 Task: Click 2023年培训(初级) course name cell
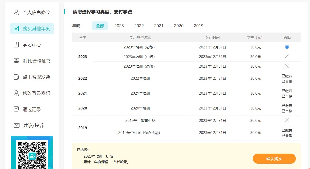click(x=140, y=47)
